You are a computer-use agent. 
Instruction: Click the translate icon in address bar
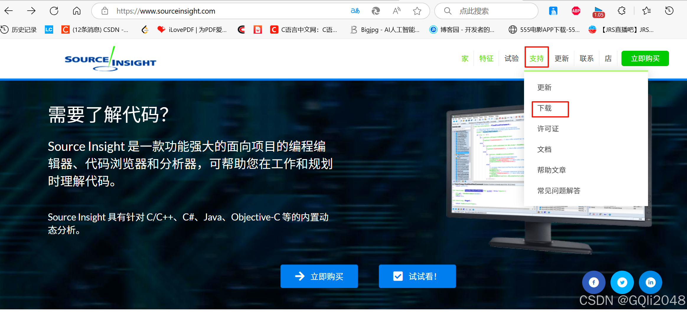(355, 11)
